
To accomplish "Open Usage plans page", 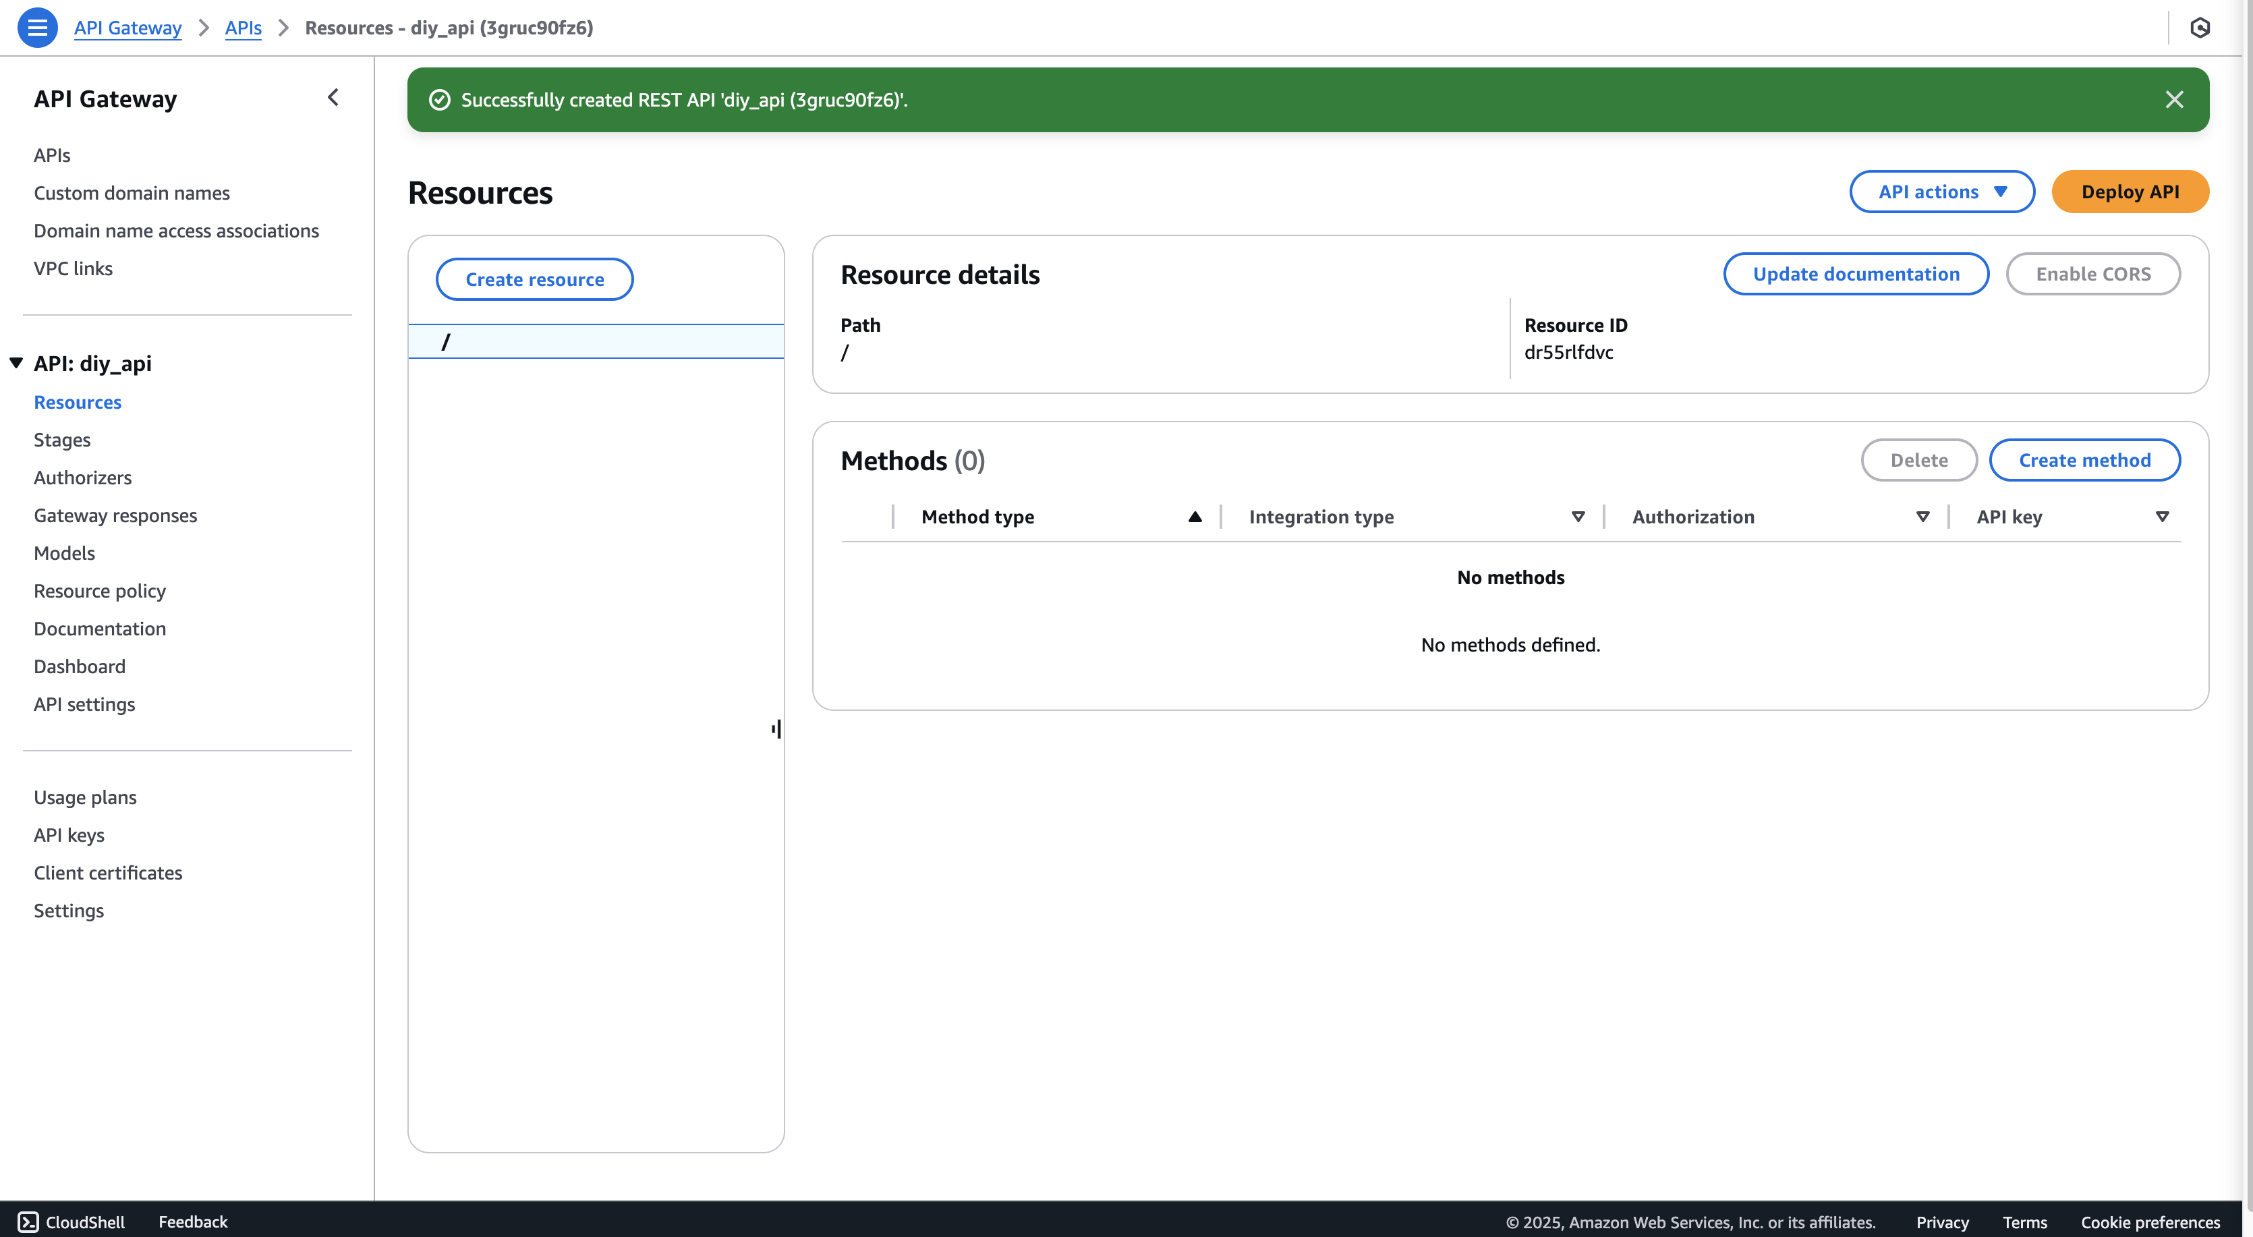I will (86, 797).
